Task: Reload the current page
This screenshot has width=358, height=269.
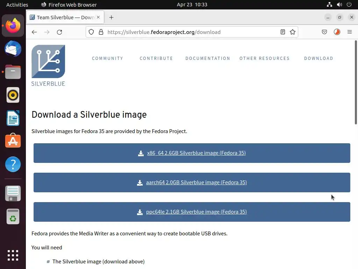Action: click(x=59, y=32)
